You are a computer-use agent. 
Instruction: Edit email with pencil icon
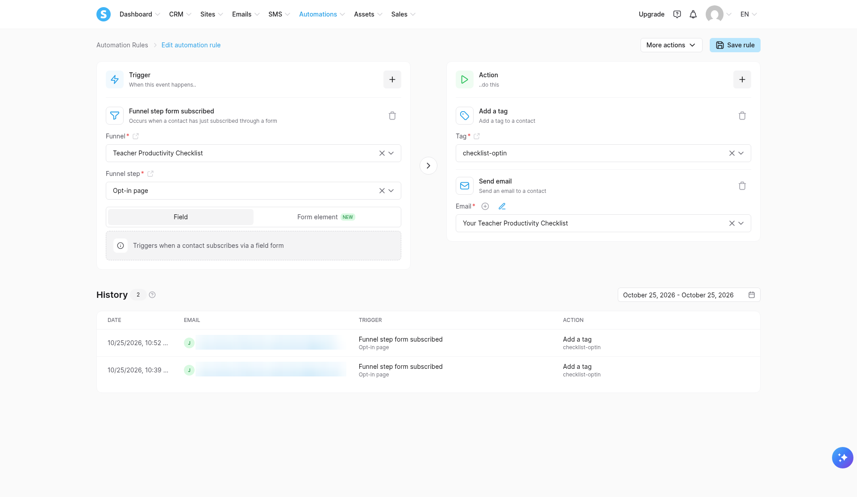502,206
